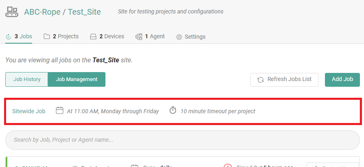The width and height of the screenshot is (364, 167).
Task: Click the calendar icon by the schedule
Action: 59,110
